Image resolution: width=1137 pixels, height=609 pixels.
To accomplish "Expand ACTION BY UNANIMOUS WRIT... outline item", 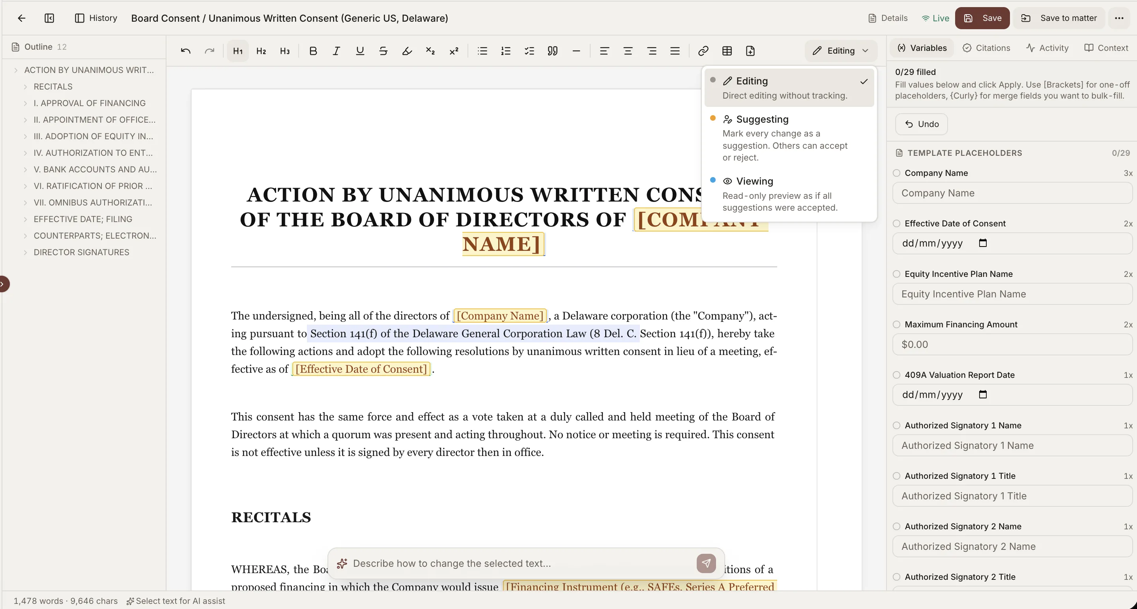I will pyautogui.click(x=16, y=70).
